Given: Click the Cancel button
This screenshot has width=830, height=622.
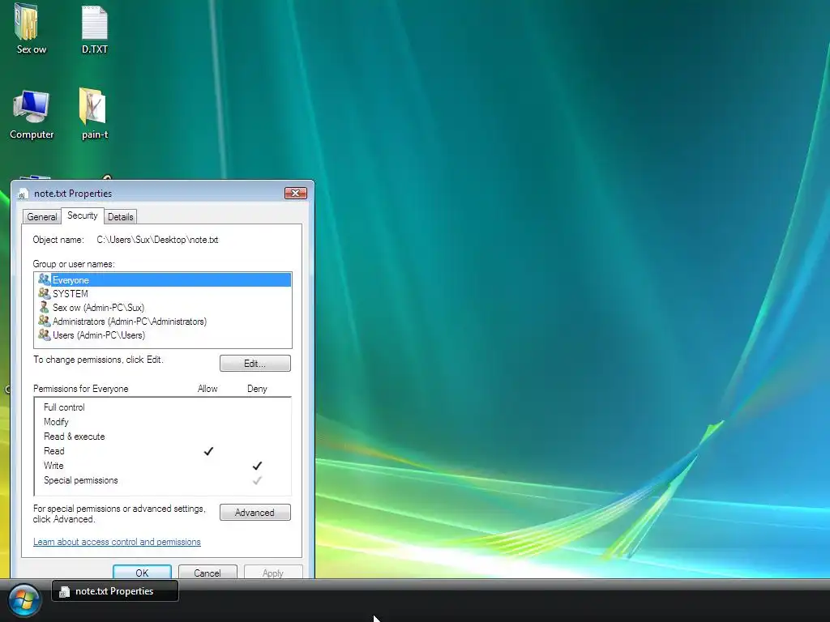Looking at the screenshot, I should 207,573.
